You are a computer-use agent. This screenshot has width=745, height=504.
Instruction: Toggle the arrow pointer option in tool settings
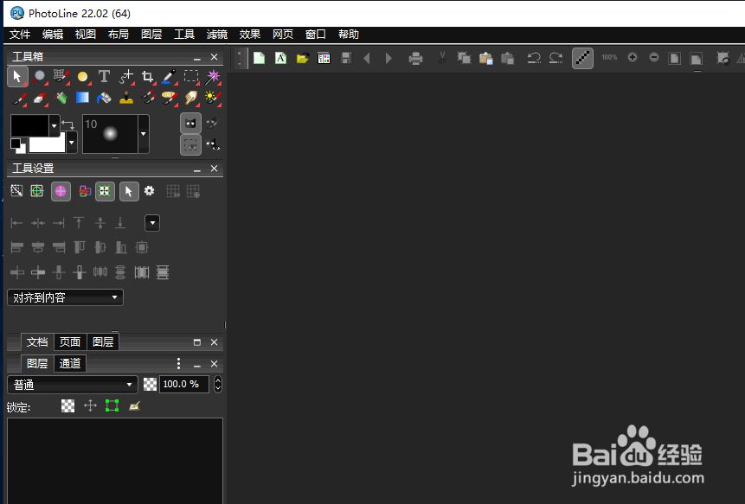click(x=129, y=191)
